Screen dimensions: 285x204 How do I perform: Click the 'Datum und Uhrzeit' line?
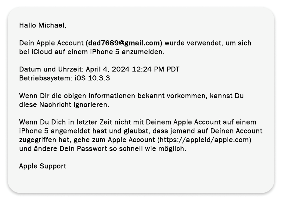pos(99,69)
